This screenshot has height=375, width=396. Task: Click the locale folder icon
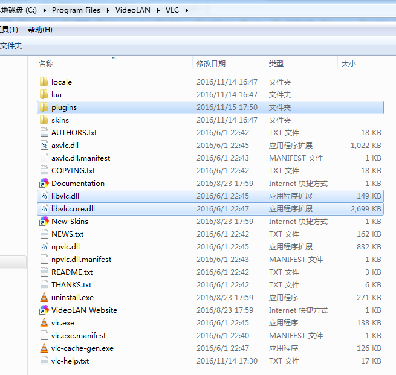(x=44, y=82)
